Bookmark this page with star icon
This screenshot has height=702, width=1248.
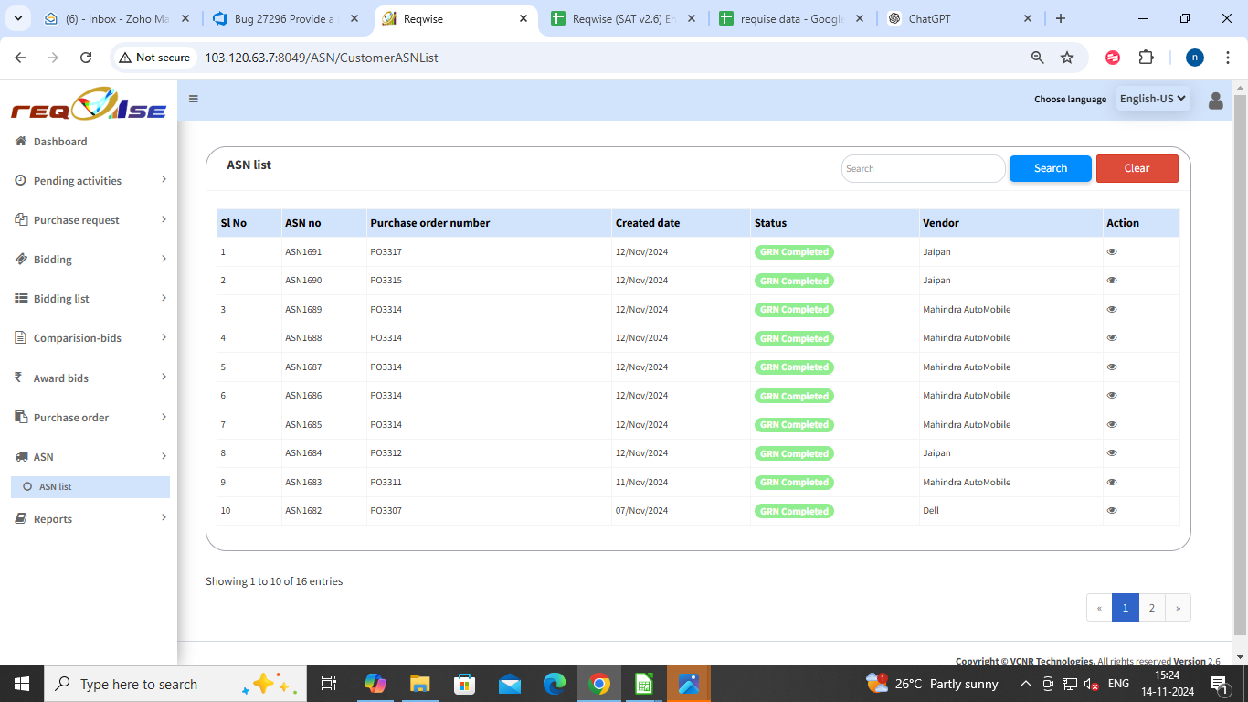1067,58
